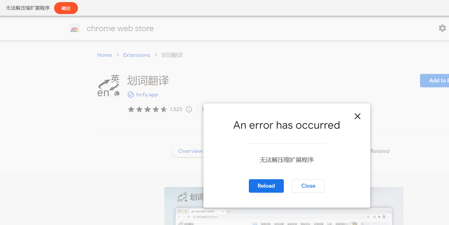
Task: Click the 划词翻译 breadcrumb label
Action: (172, 55)
